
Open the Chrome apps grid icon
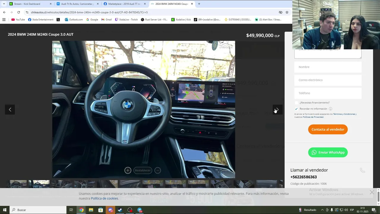[4, 20]
